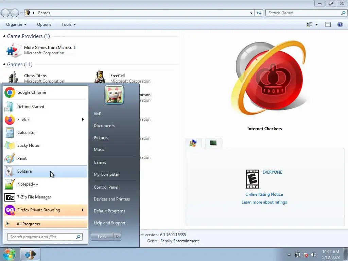
Task: Click the taskbar clock and date
Action: (x=330, y=255)
